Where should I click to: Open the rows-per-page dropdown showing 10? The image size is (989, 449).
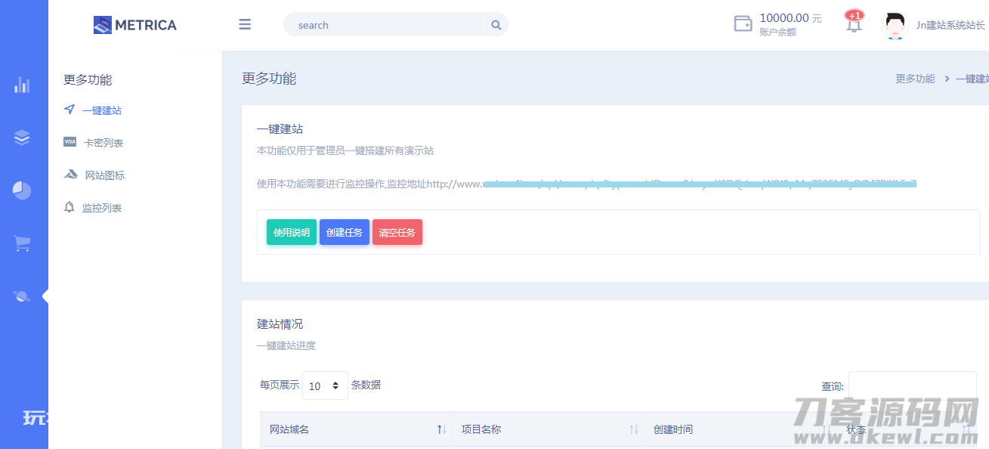tap(325, 386)
